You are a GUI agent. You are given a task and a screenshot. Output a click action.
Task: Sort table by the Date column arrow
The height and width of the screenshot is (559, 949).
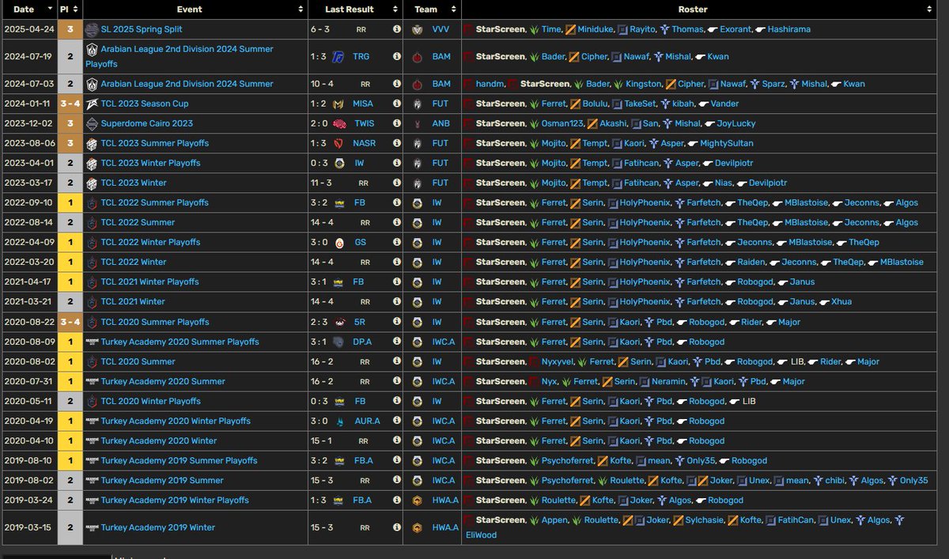[x=51, y=9]
